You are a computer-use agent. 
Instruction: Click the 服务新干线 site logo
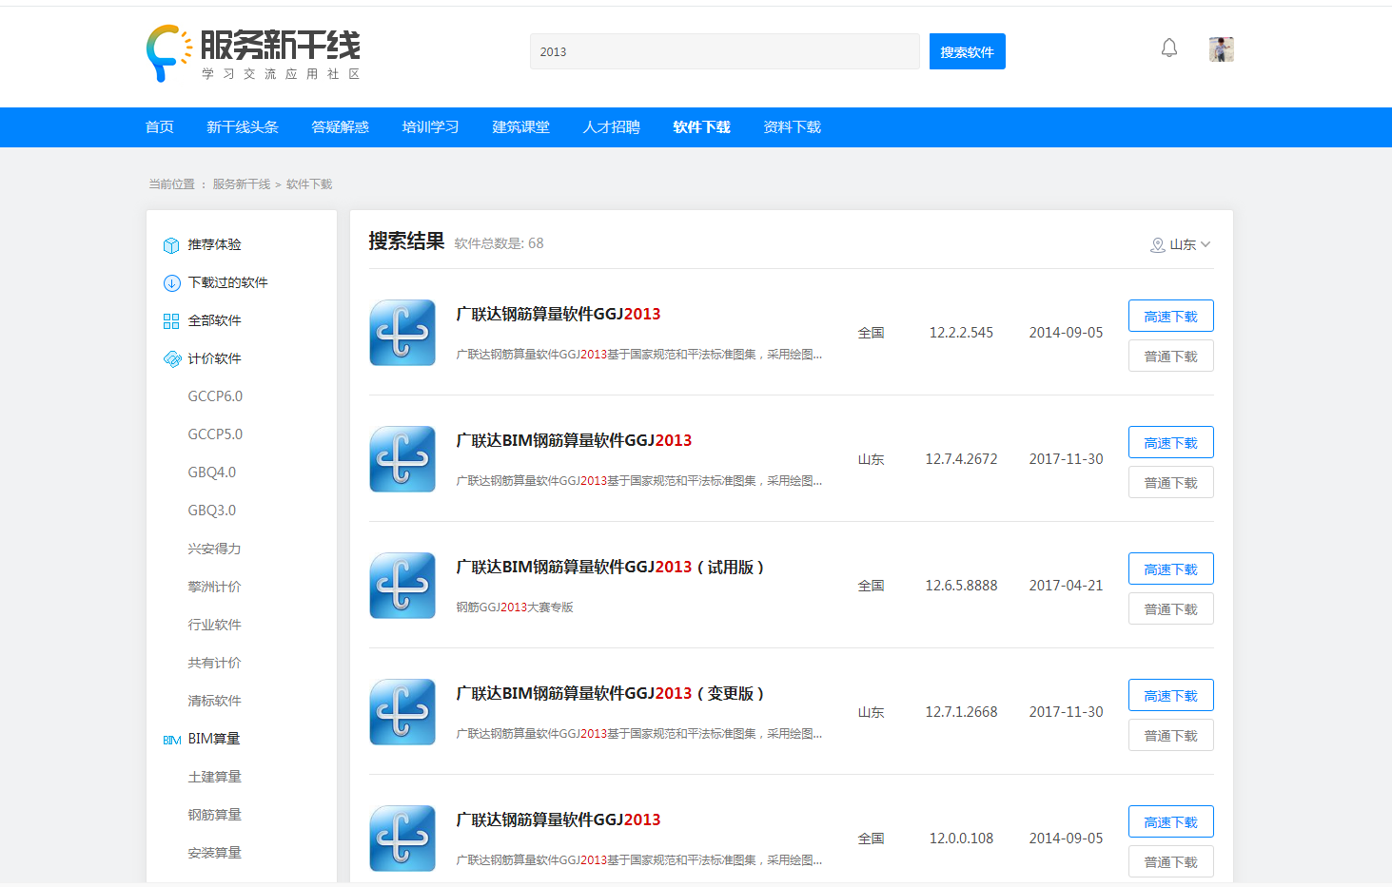(253, 53)
